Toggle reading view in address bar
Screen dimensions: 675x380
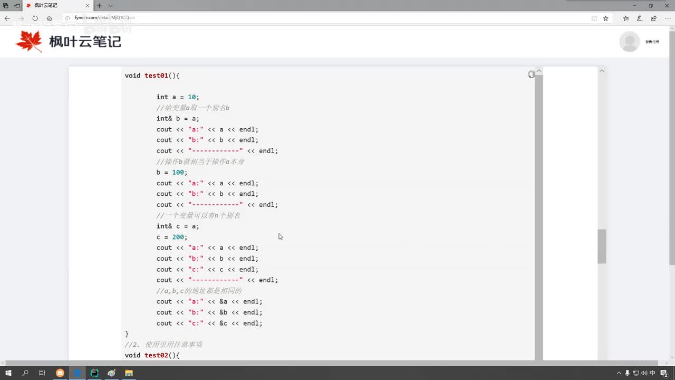click(594, 18)
